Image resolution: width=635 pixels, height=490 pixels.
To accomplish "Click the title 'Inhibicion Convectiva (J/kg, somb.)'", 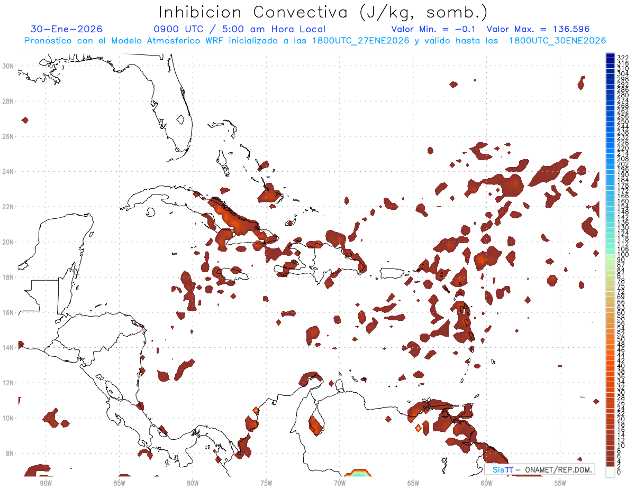I will pos(323,12).
